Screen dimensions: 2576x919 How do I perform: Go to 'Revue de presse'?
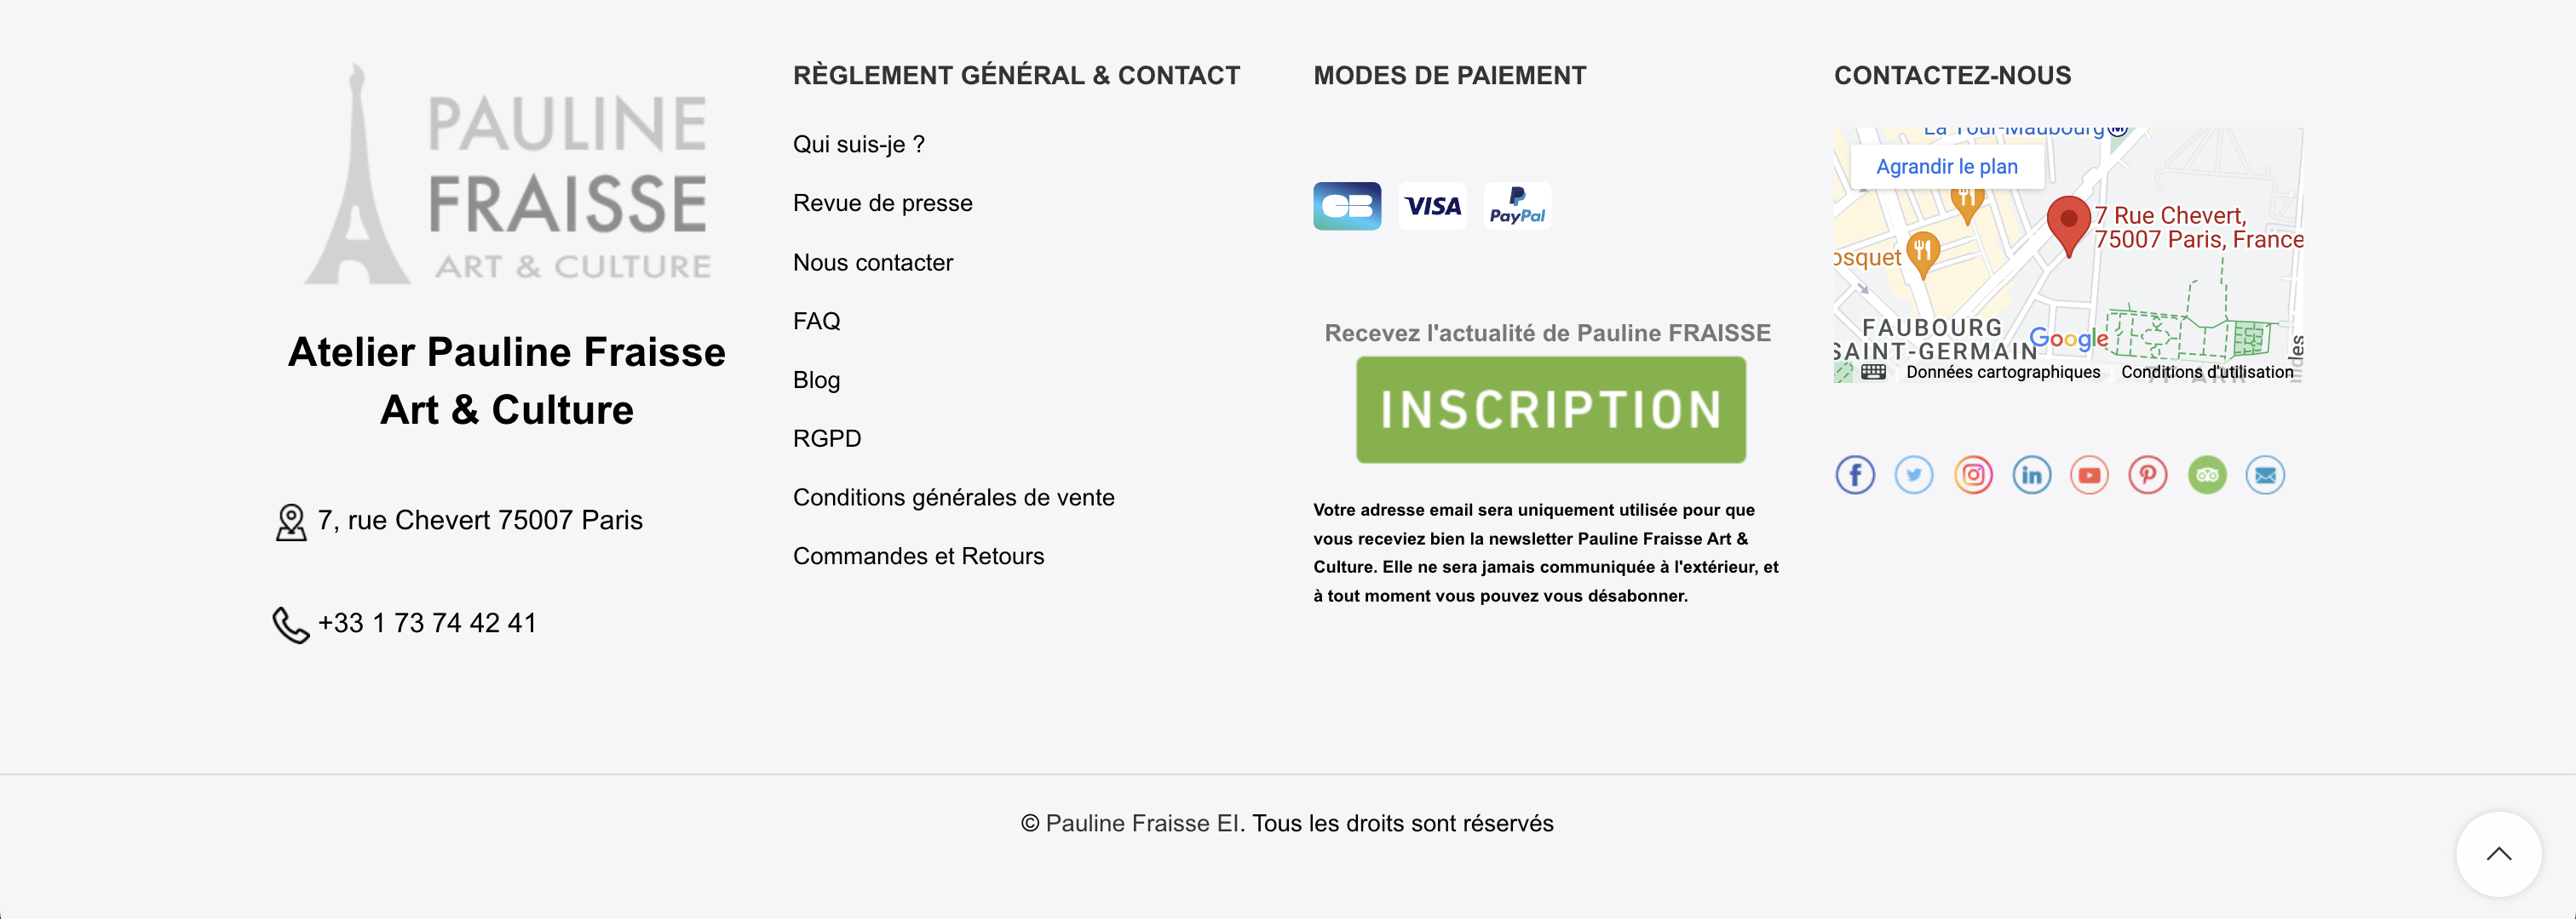[x=882, y=203]
